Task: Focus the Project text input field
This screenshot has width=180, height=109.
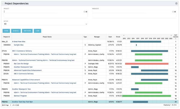Action: click(x=43, y=12)
